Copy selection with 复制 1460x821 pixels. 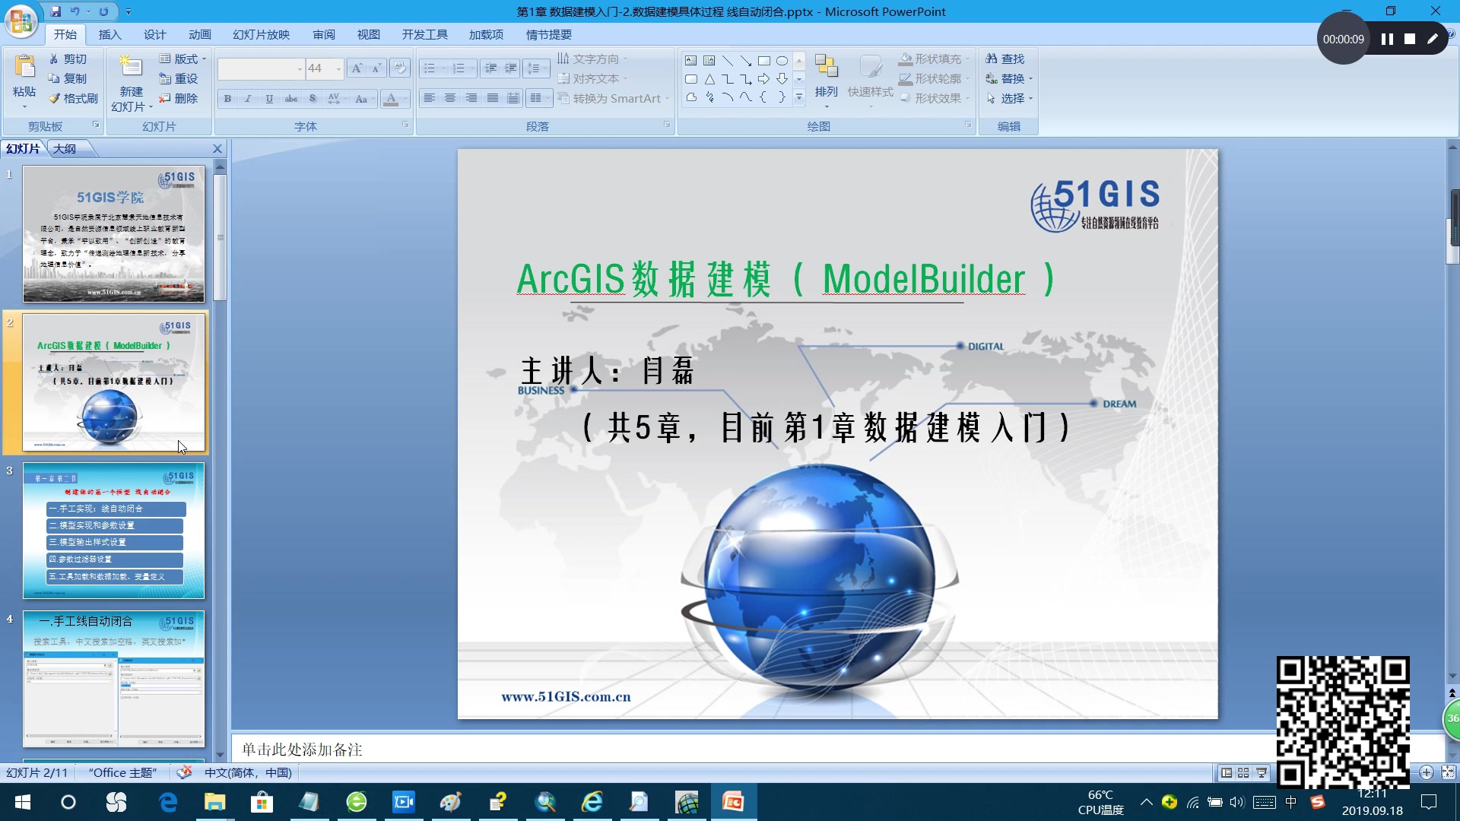click(x=68, y=78)
